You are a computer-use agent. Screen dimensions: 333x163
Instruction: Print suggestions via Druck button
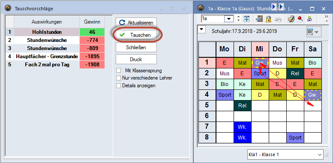click(136, 59)
